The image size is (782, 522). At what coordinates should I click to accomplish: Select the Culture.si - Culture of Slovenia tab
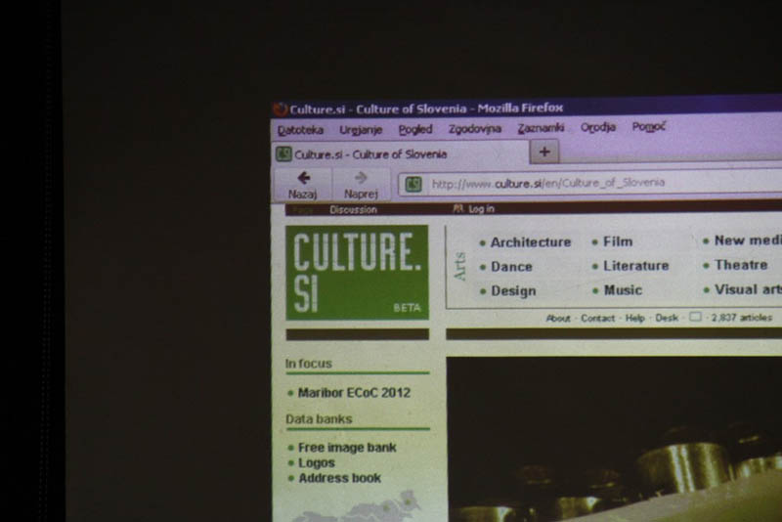click(x=400, y=153)
